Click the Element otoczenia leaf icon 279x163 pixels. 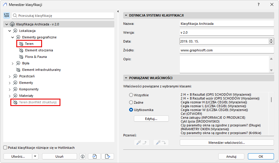[x=21, y=50]
